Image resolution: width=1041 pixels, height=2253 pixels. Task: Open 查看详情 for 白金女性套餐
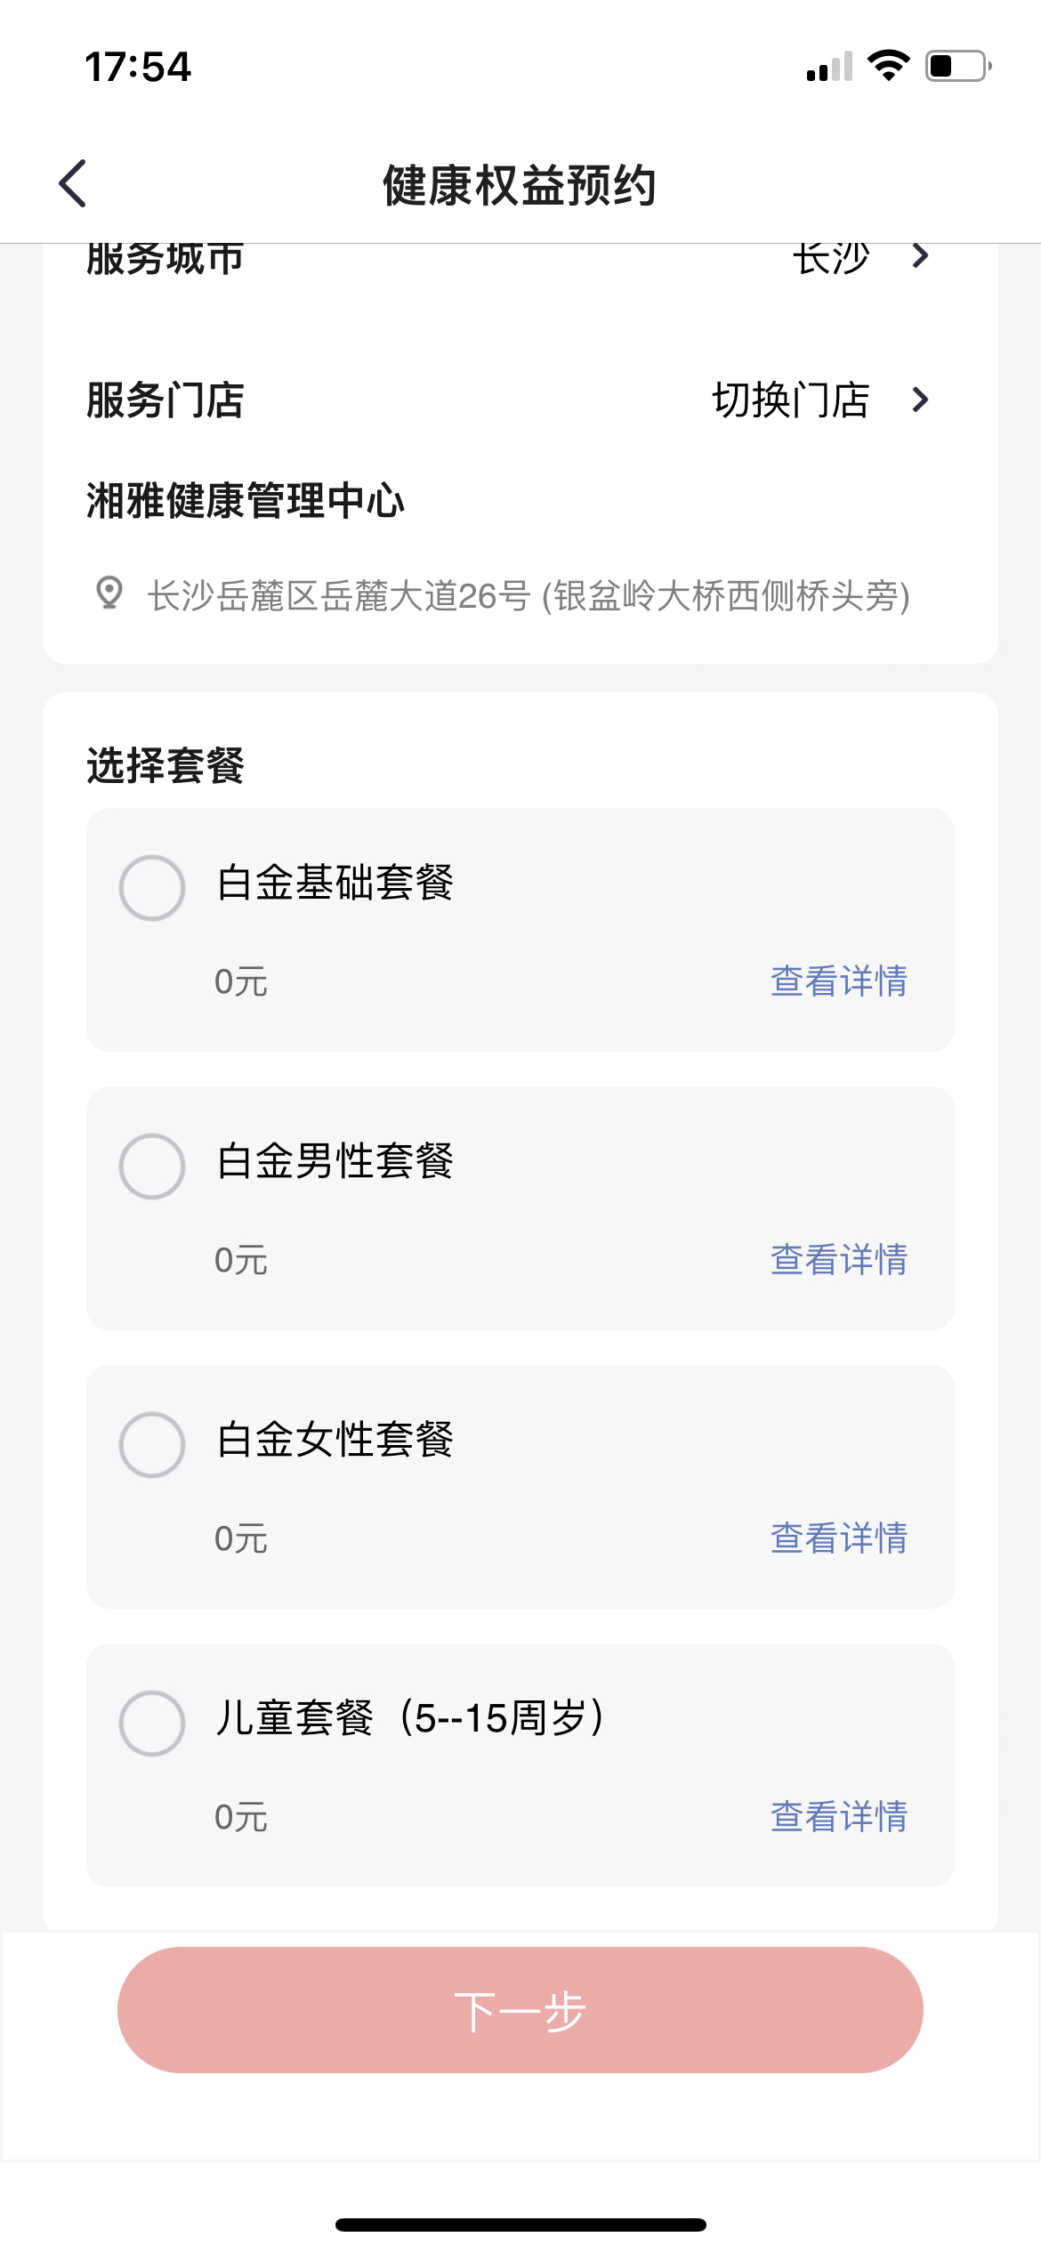[x=839, y=1538]
